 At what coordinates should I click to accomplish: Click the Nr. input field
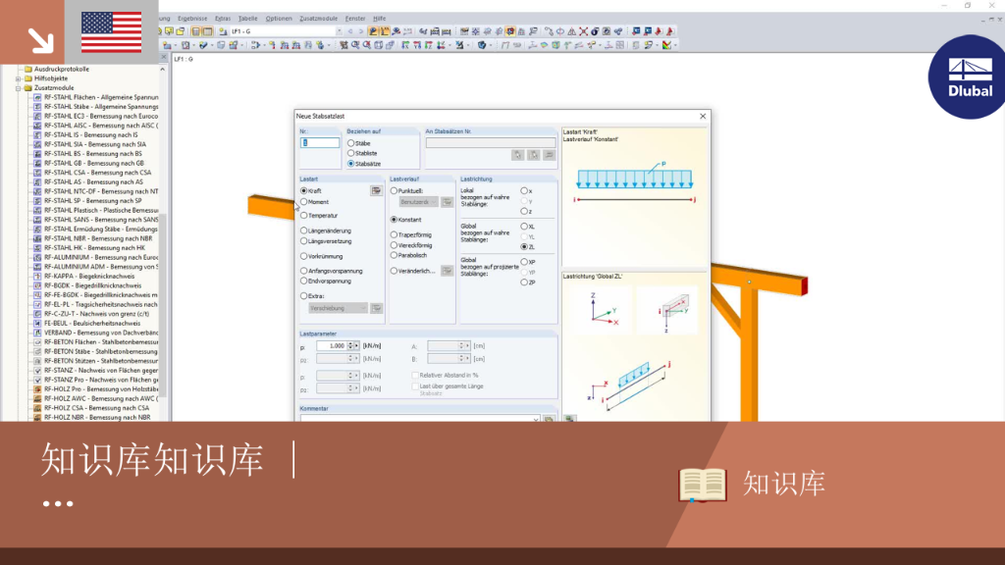coord(319,143)
